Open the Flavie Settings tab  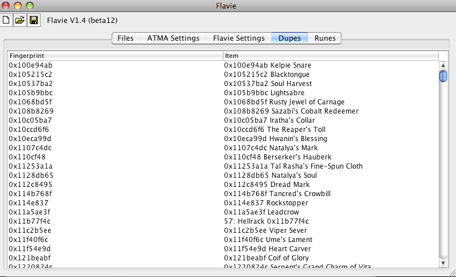pyautogui.click(x=239, y=38)
